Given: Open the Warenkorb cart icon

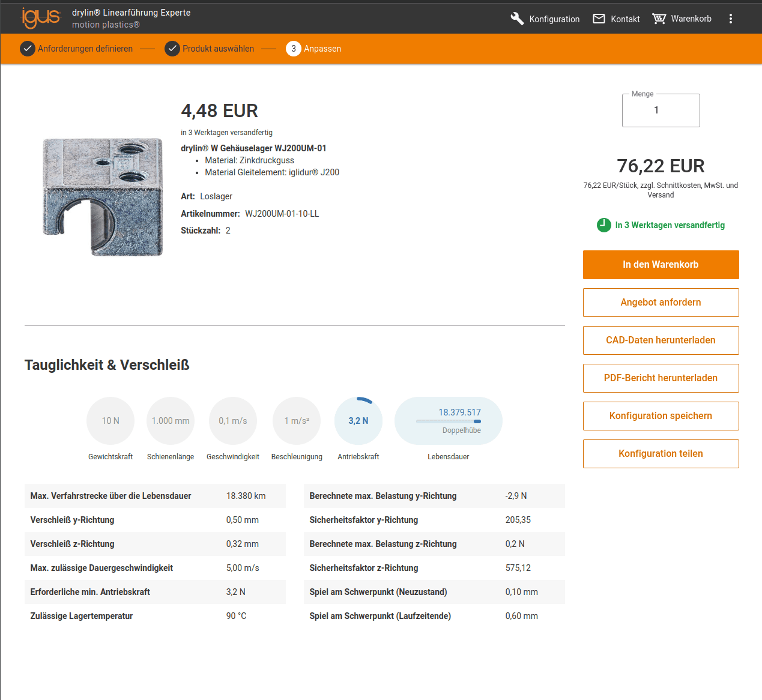Looking at the screenshot, I should tap(659, 19).
